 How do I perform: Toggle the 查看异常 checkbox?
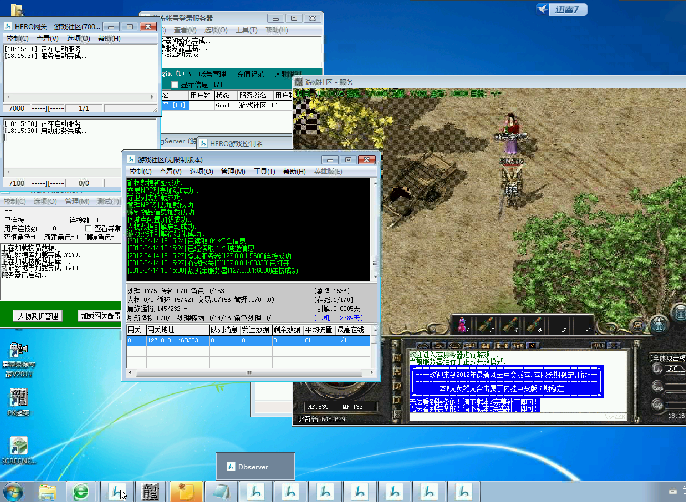pyautogui.click(x=88, y=228)
